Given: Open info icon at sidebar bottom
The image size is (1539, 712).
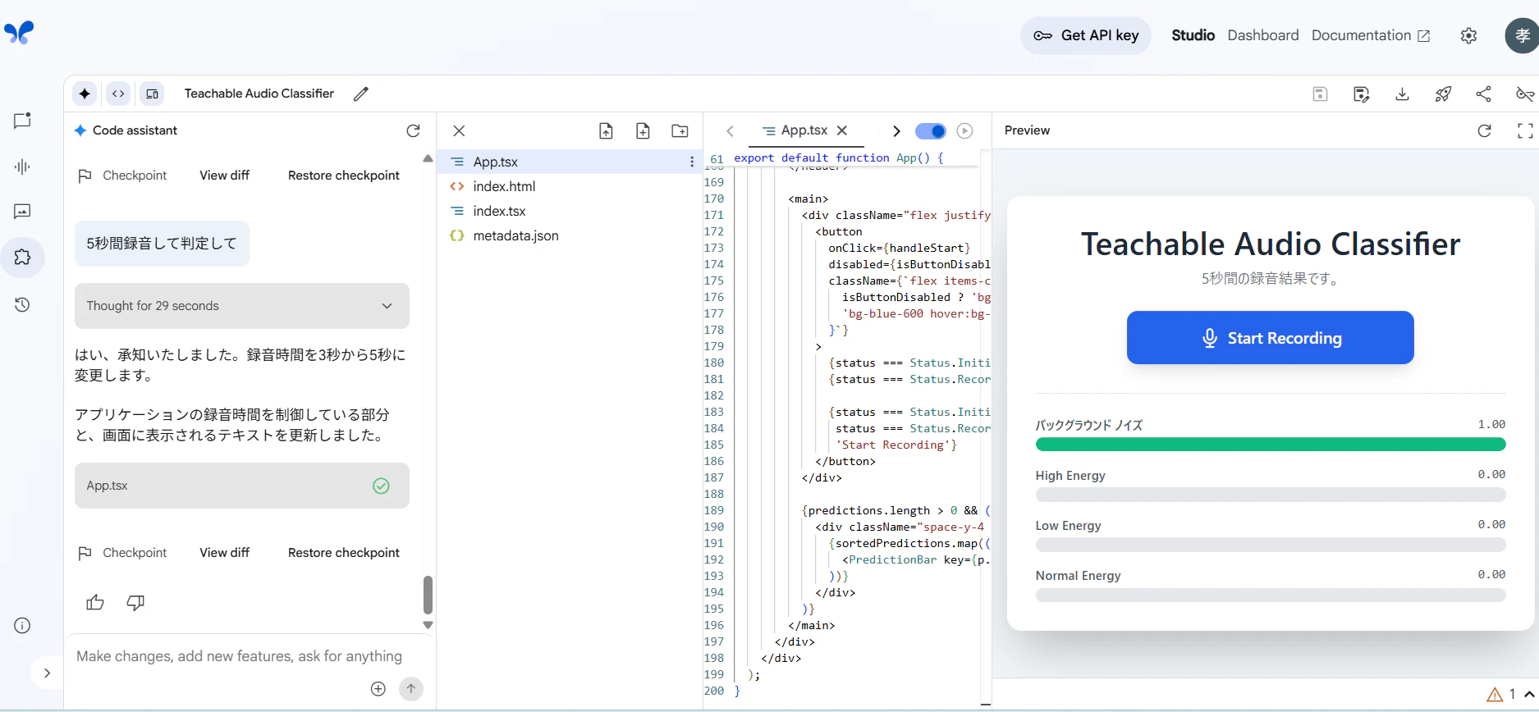Looking at the screenshot, I should (22, 626).
